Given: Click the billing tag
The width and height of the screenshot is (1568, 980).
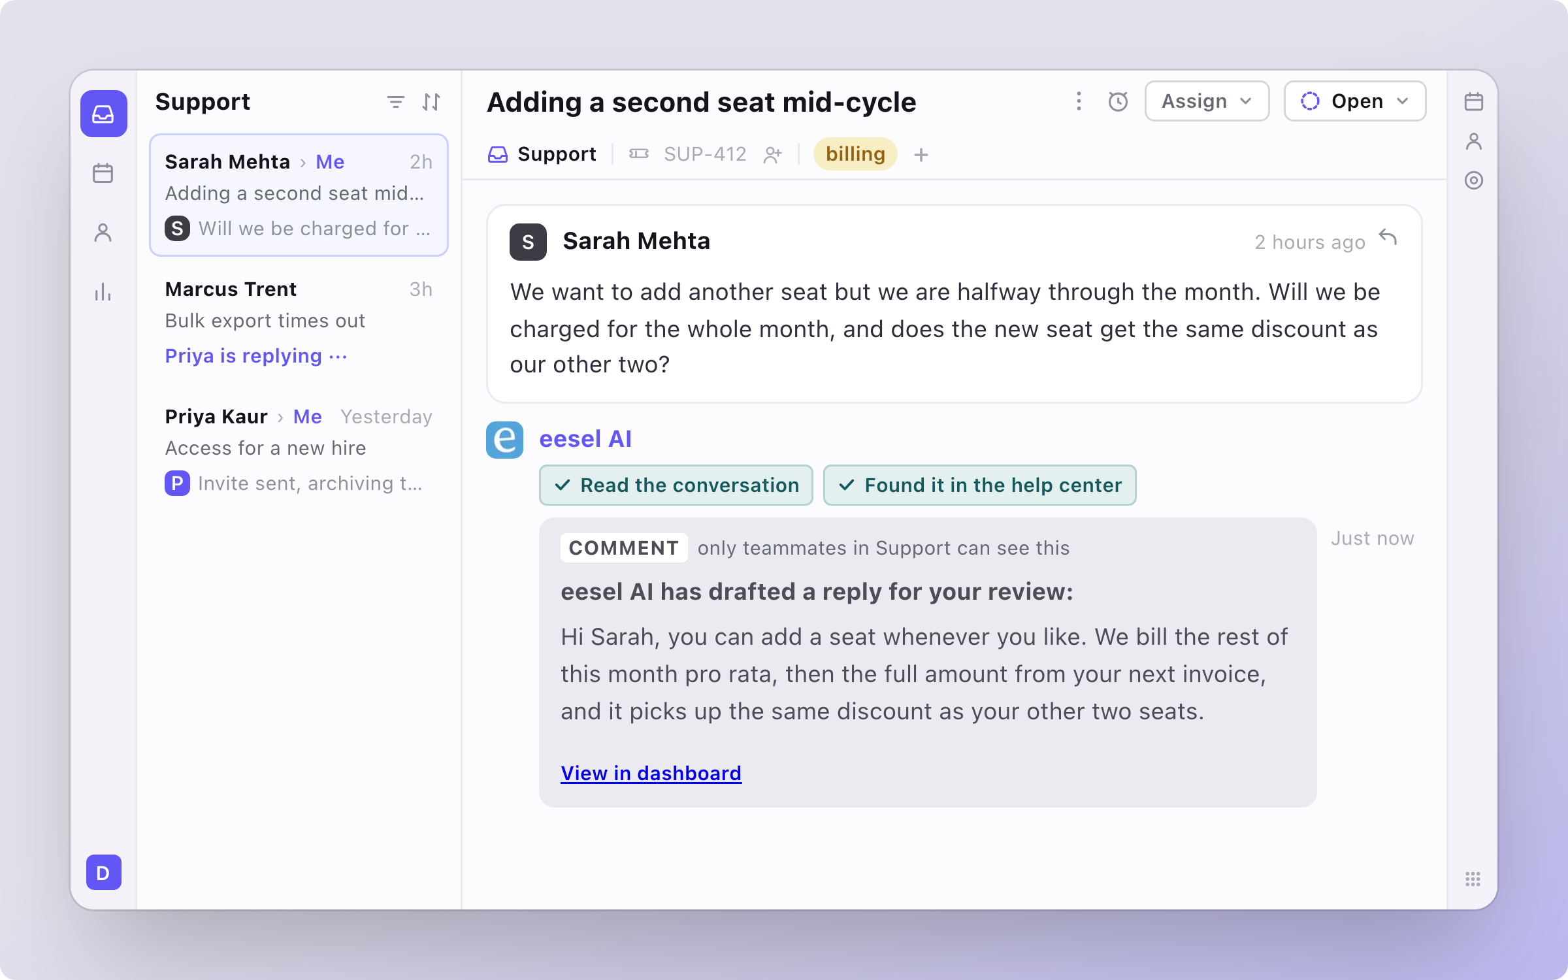Looking at the screenshot, I should (855, 154).
